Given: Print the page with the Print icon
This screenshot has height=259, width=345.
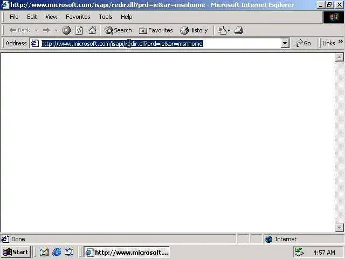Looking at the screenshot, I should (239, 30).
